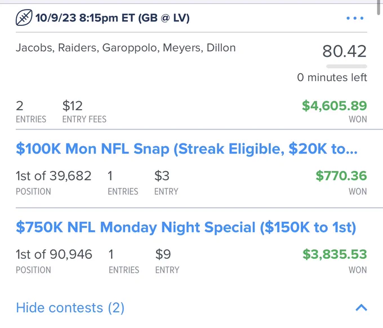The height and width of the screenshot is (328, 383).
Task: Click the 80.42 lineup score
Action: coord(344,51)
